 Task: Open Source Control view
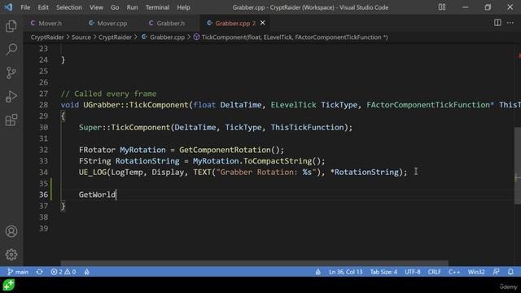click(11, 72)
